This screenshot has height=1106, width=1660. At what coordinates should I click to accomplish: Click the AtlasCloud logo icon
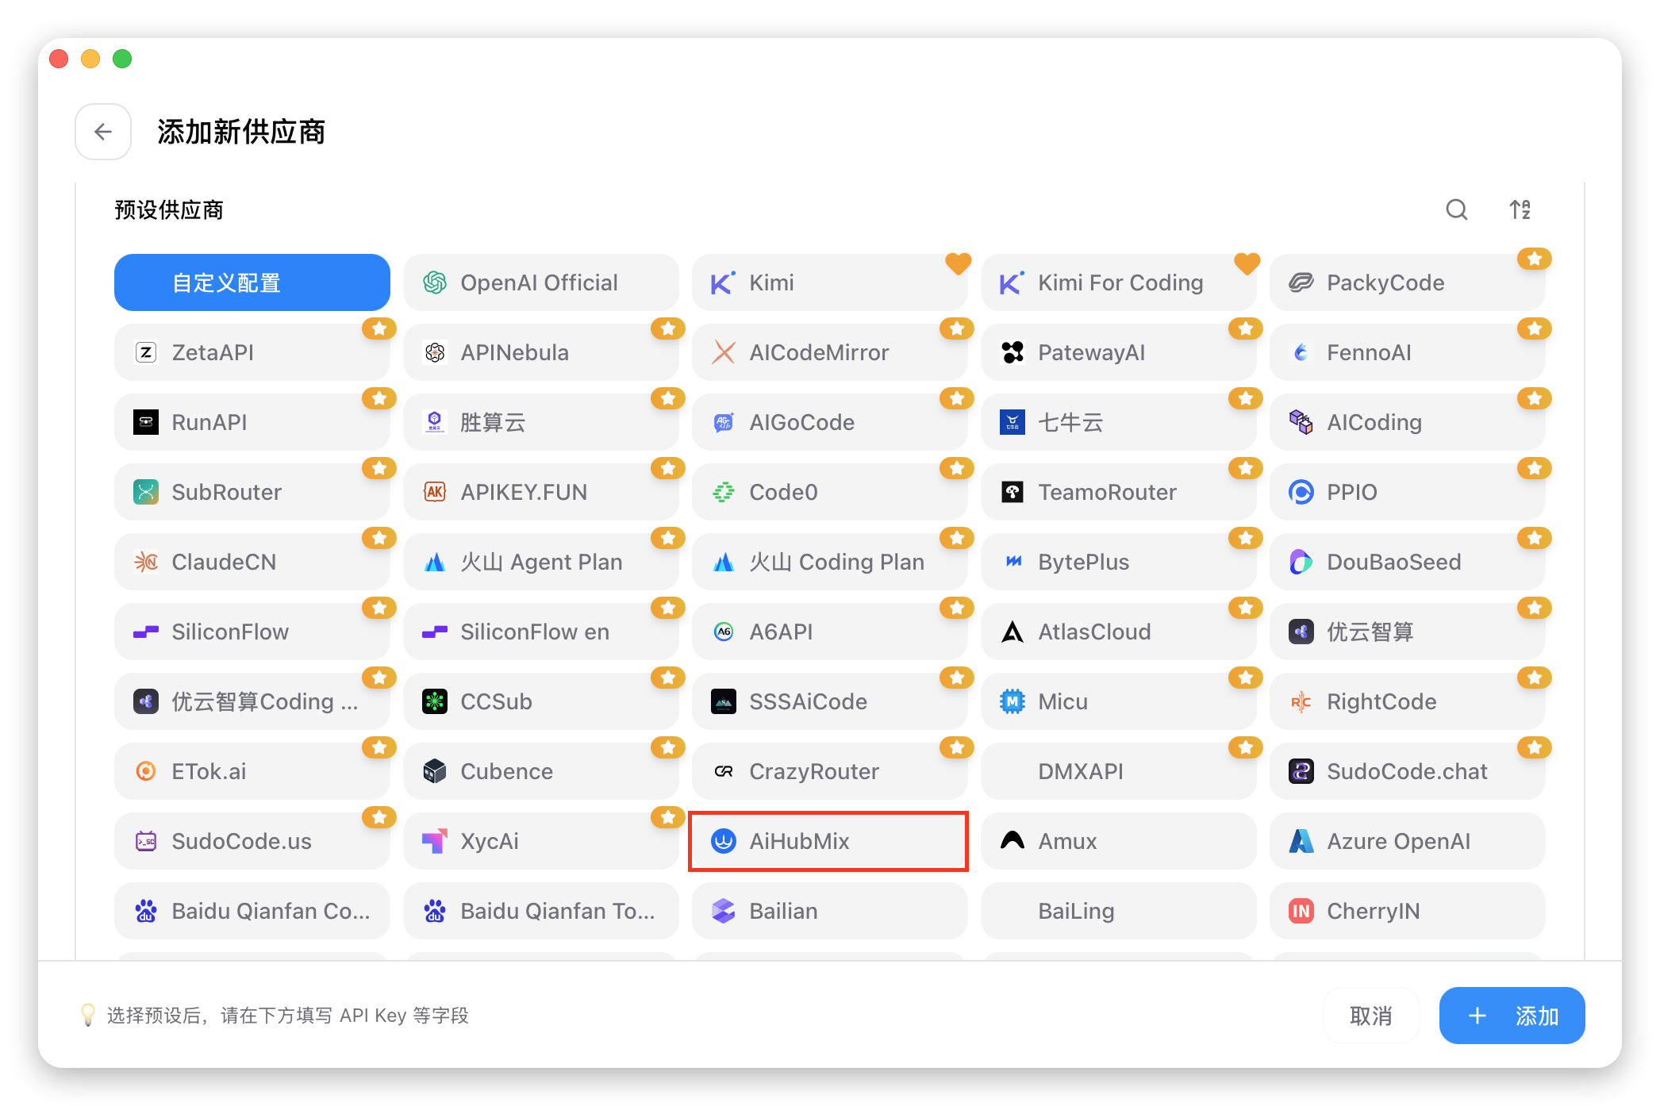1013,632
